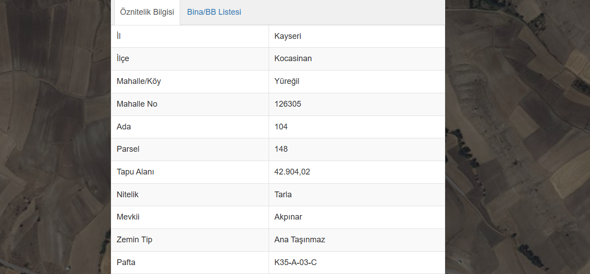Click the Tapu Alanı row label
The image size is (590, 274).
135,172
